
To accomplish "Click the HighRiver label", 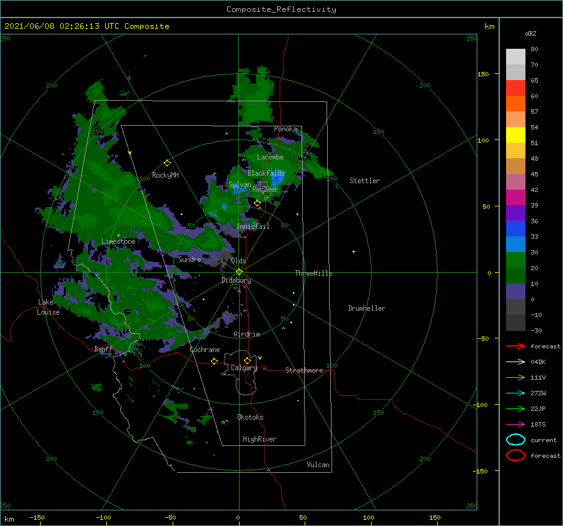I will click(260, 439).
